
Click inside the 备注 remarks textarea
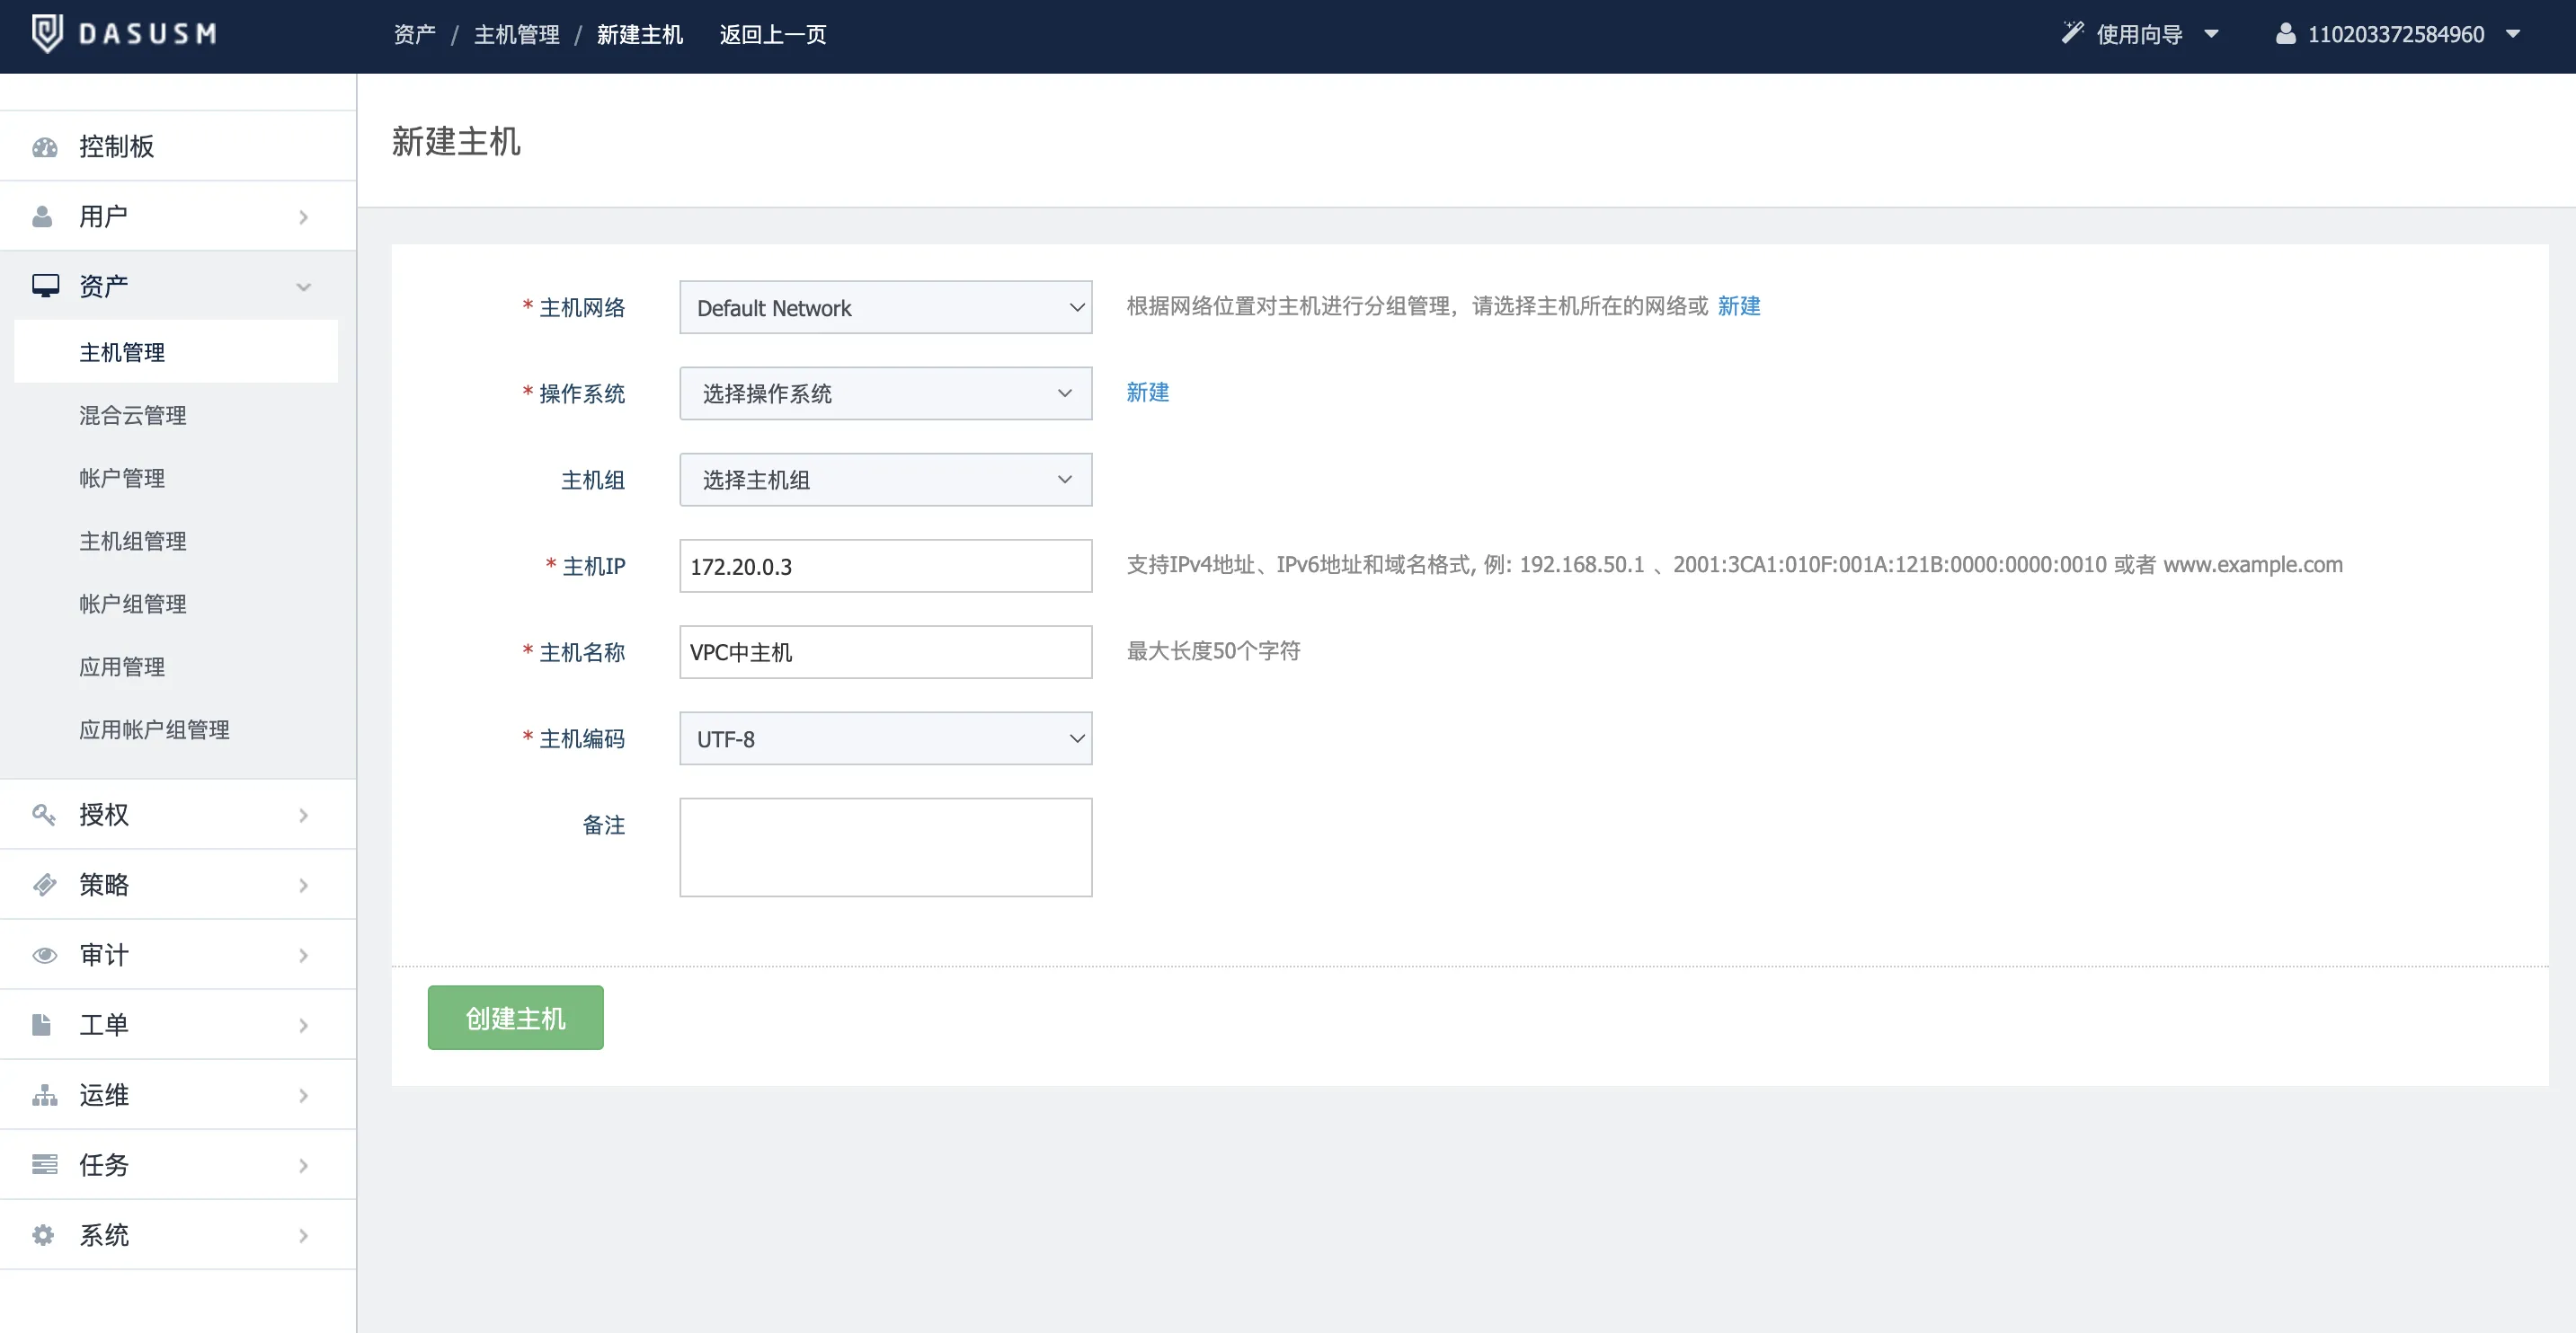884,847
